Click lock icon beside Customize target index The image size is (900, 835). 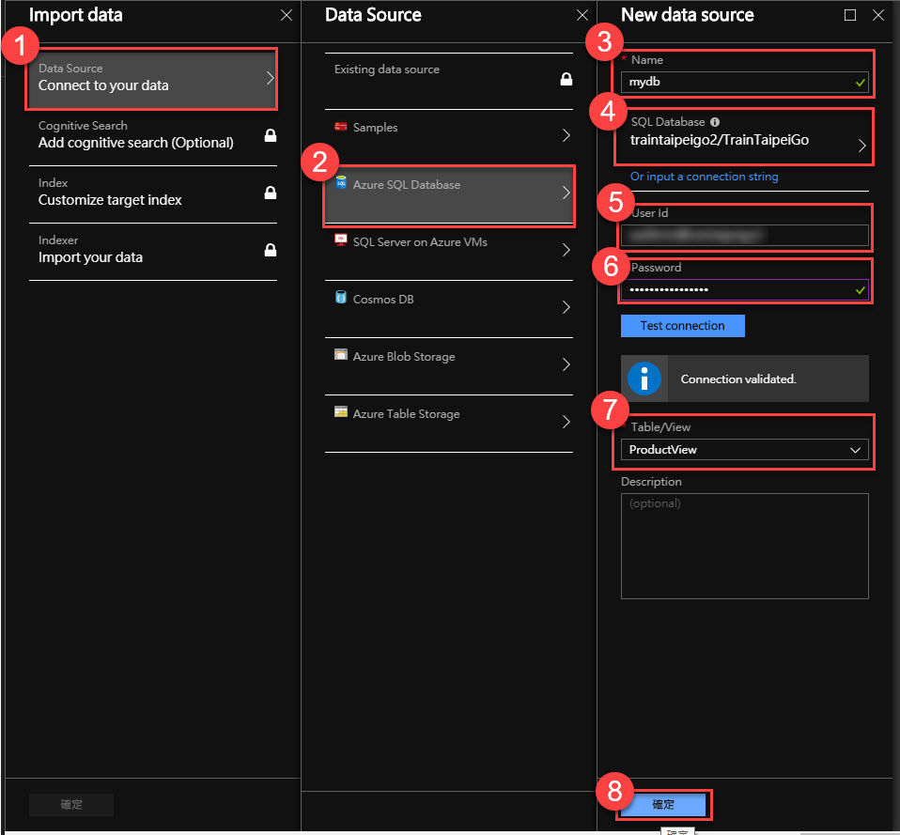(x=270, y=193)
